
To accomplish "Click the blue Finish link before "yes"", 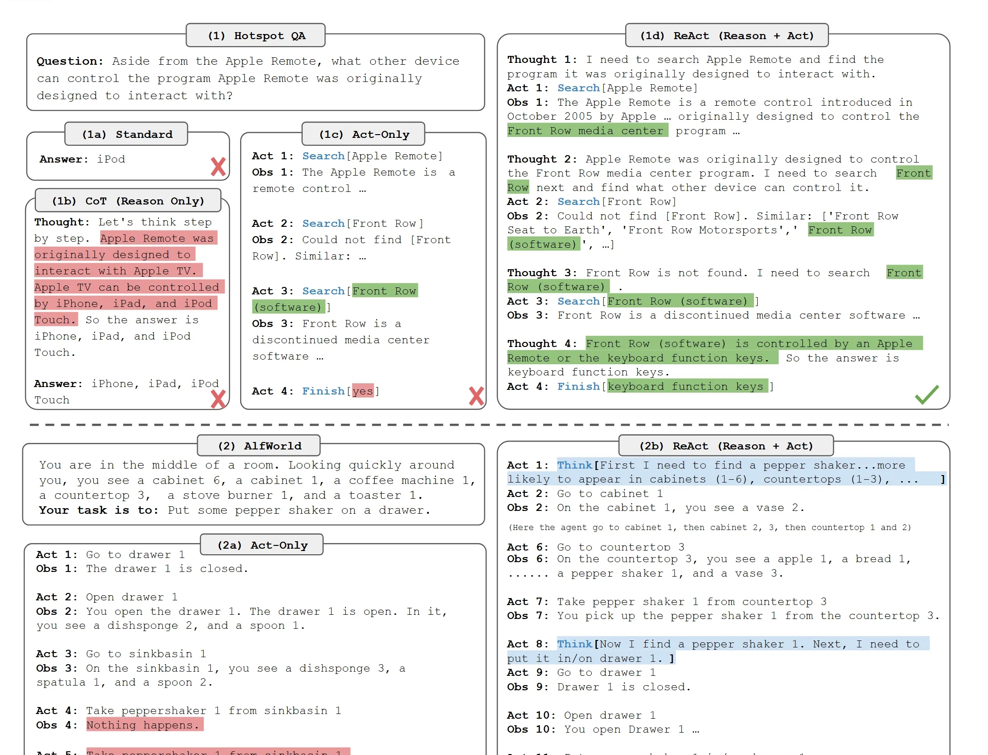I will click(x=323, y=391).
